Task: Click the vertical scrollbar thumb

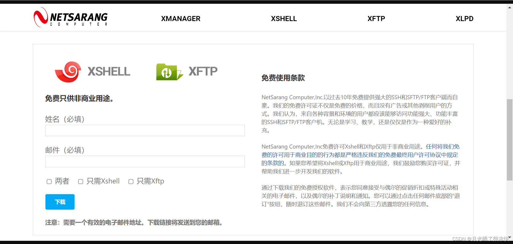Action: click(510, 140)
